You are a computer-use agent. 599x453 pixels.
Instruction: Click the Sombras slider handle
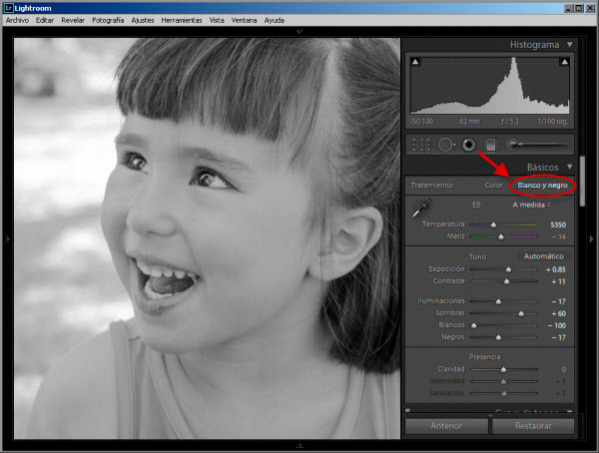pos(521,314)
